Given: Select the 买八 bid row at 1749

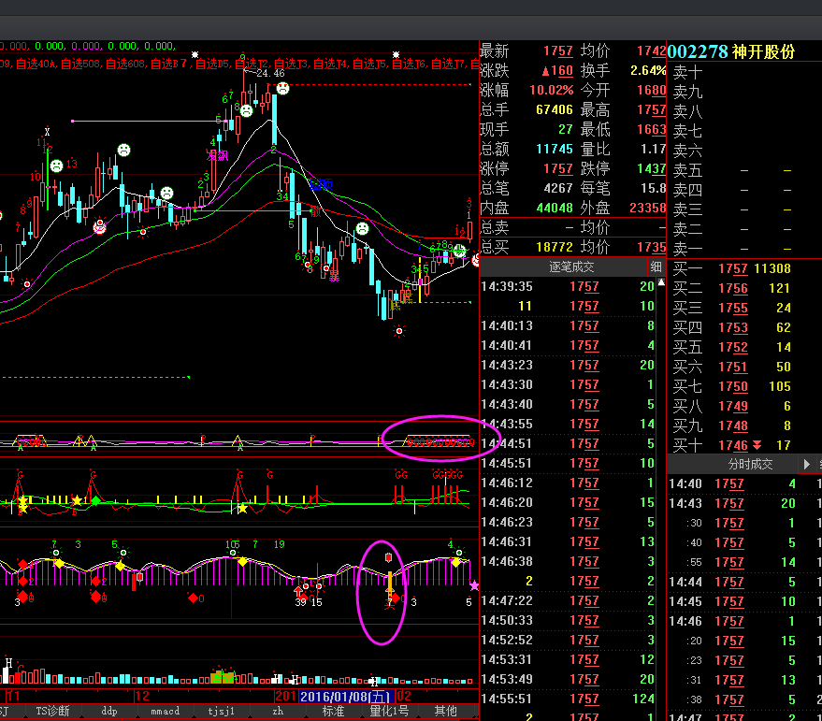Looking at the screenshot, I should [x=743, y=406].
